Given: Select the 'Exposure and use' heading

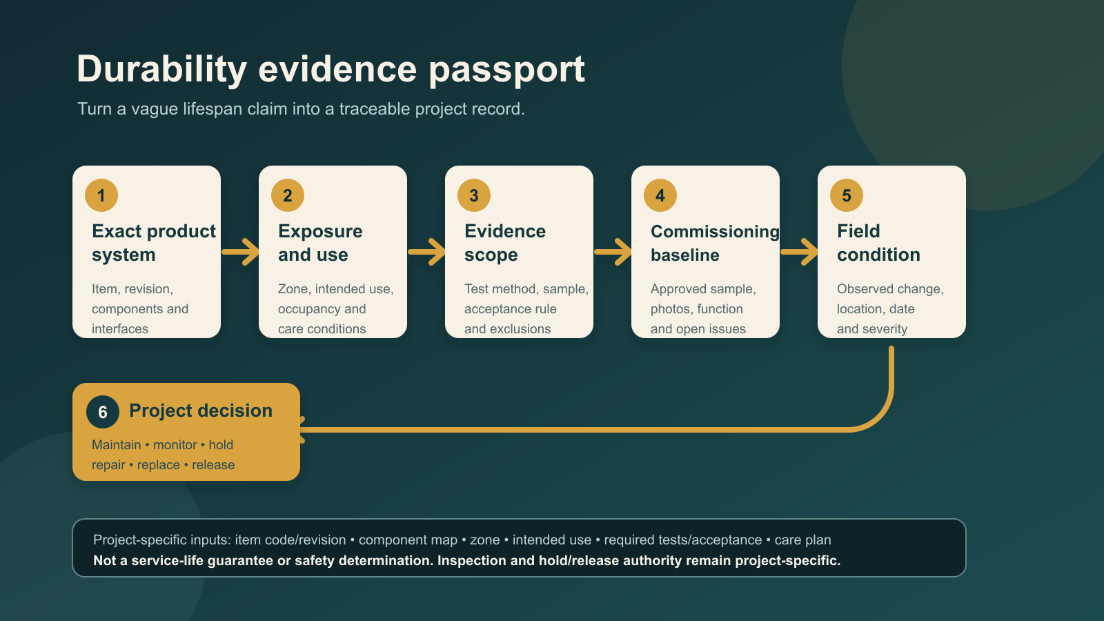Looking at the screenshot, I should pyautogui.click(x=320, y=243).
